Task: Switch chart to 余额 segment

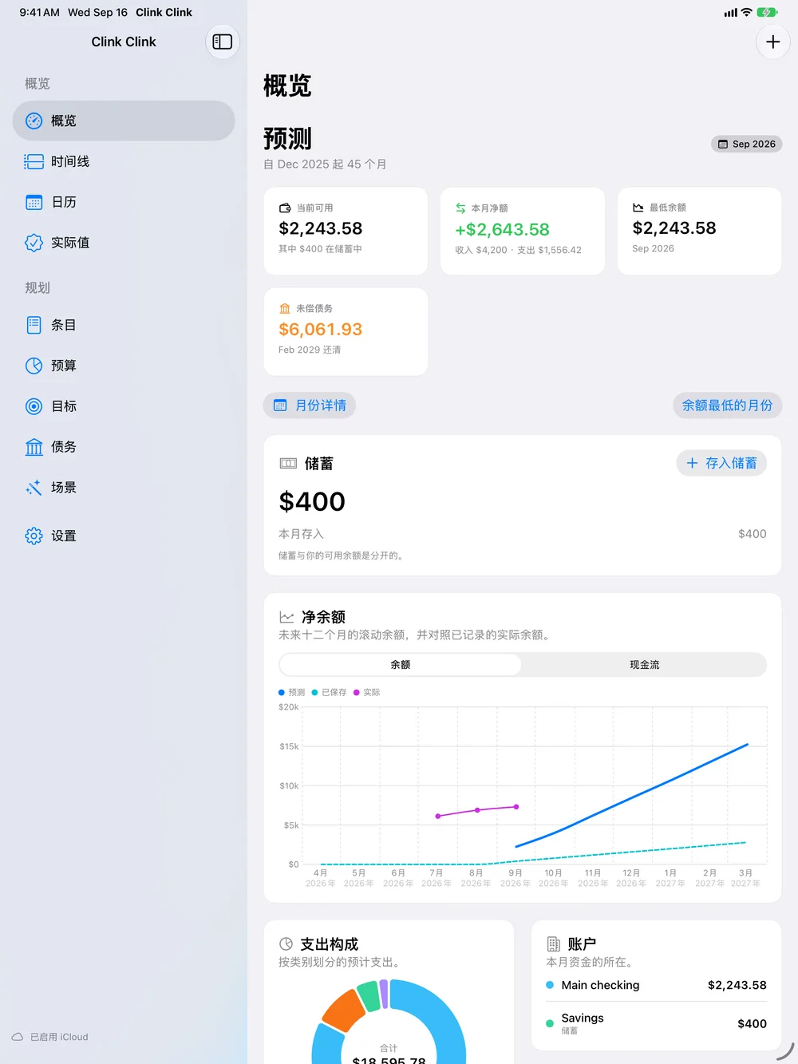Action: click(x=400, y=664)
